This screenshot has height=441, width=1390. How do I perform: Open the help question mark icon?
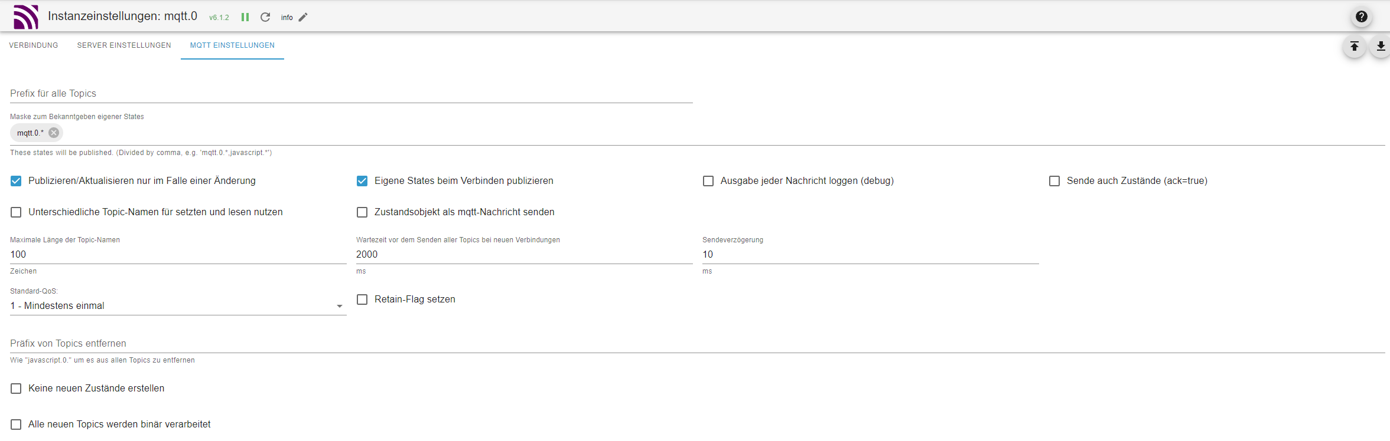pyautogui.click(x=1361, y=17)
